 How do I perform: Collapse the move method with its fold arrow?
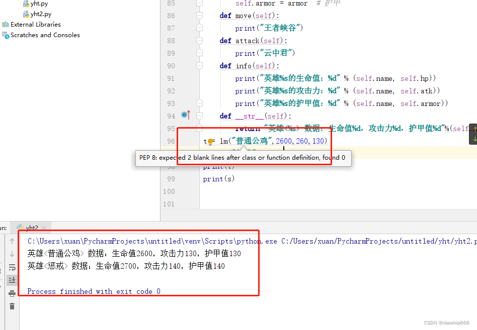199,16
